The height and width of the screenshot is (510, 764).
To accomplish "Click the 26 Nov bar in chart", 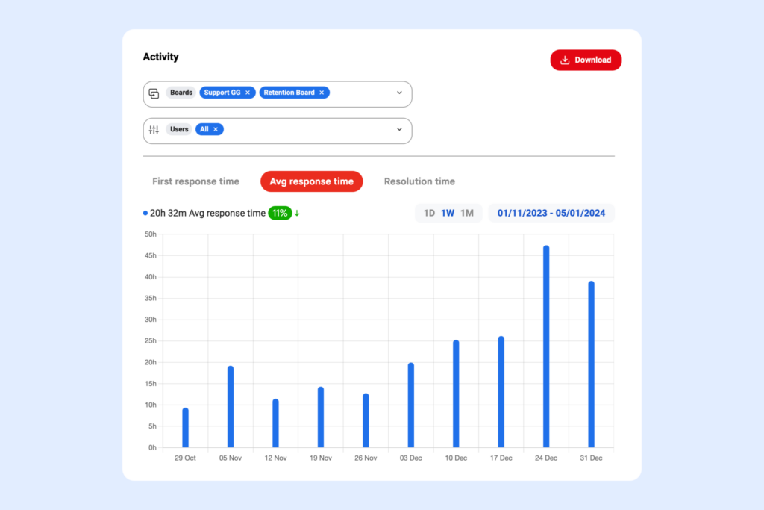I will point(366,420).
